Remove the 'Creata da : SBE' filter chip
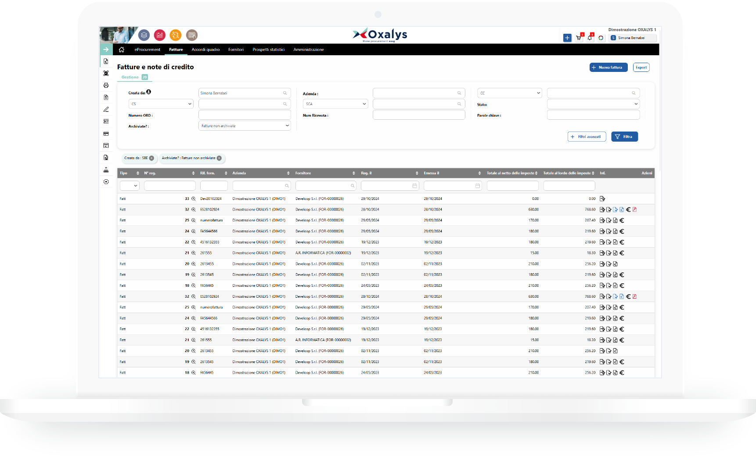This screenshot has height=456, width=756. click(151, 158)
